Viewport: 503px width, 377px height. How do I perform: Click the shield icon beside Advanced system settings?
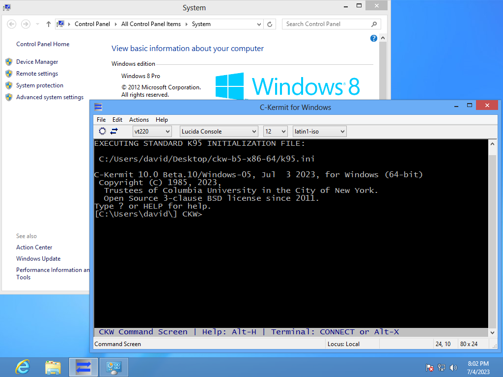point(9,97)
